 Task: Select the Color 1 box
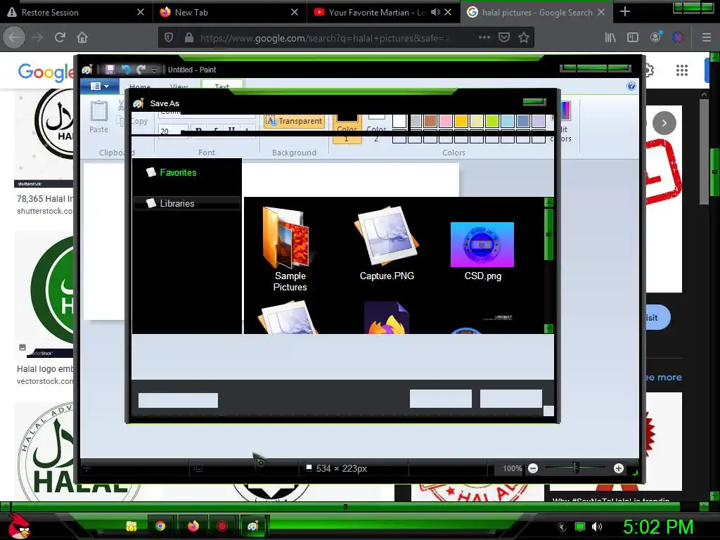347,129
